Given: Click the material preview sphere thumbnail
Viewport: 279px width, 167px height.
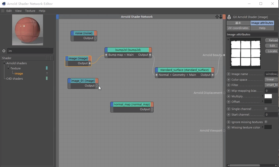Looking at the screenshot, I should (27, 30).
